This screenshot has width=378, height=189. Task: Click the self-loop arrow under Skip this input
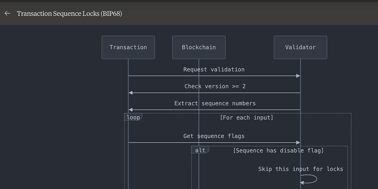tap(309, 179)
